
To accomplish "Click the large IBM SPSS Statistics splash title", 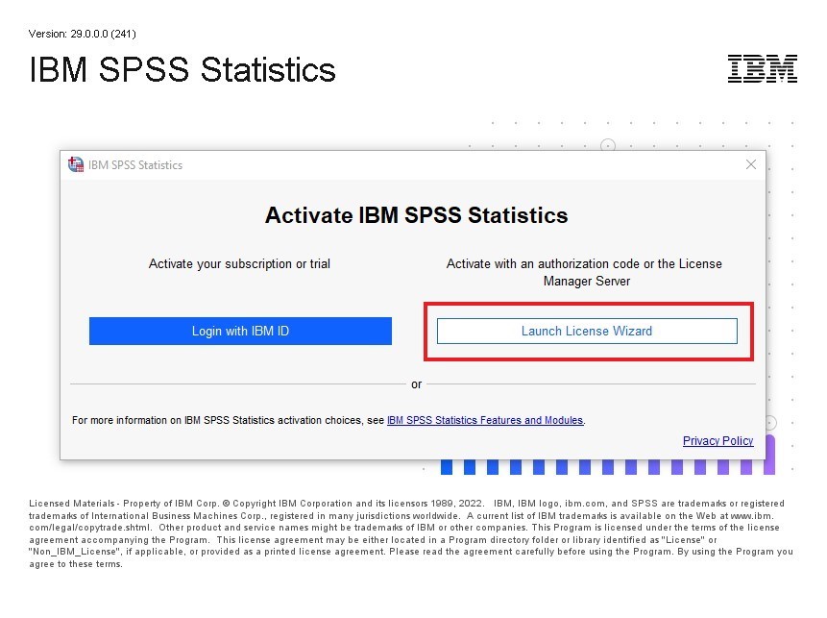I will (182, 69).
